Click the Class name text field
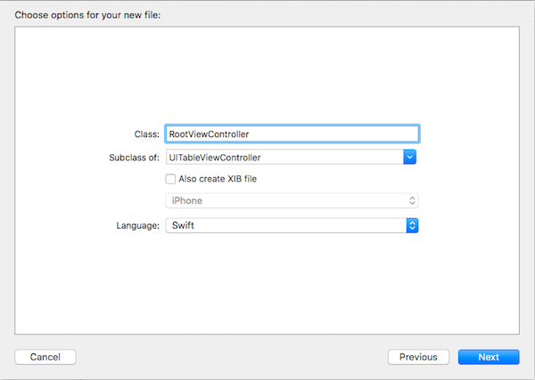Image resolution: width=535 pixels, height=380 pixels. (x=292, y=133)
